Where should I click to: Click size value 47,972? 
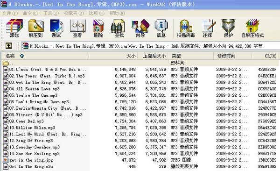(129, 160)
